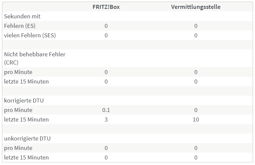The width and height of the screenshot is (255, 165).
Task: Click the value 10 in Vermittlungsstelle column
Action: click(x=195, y=119)
